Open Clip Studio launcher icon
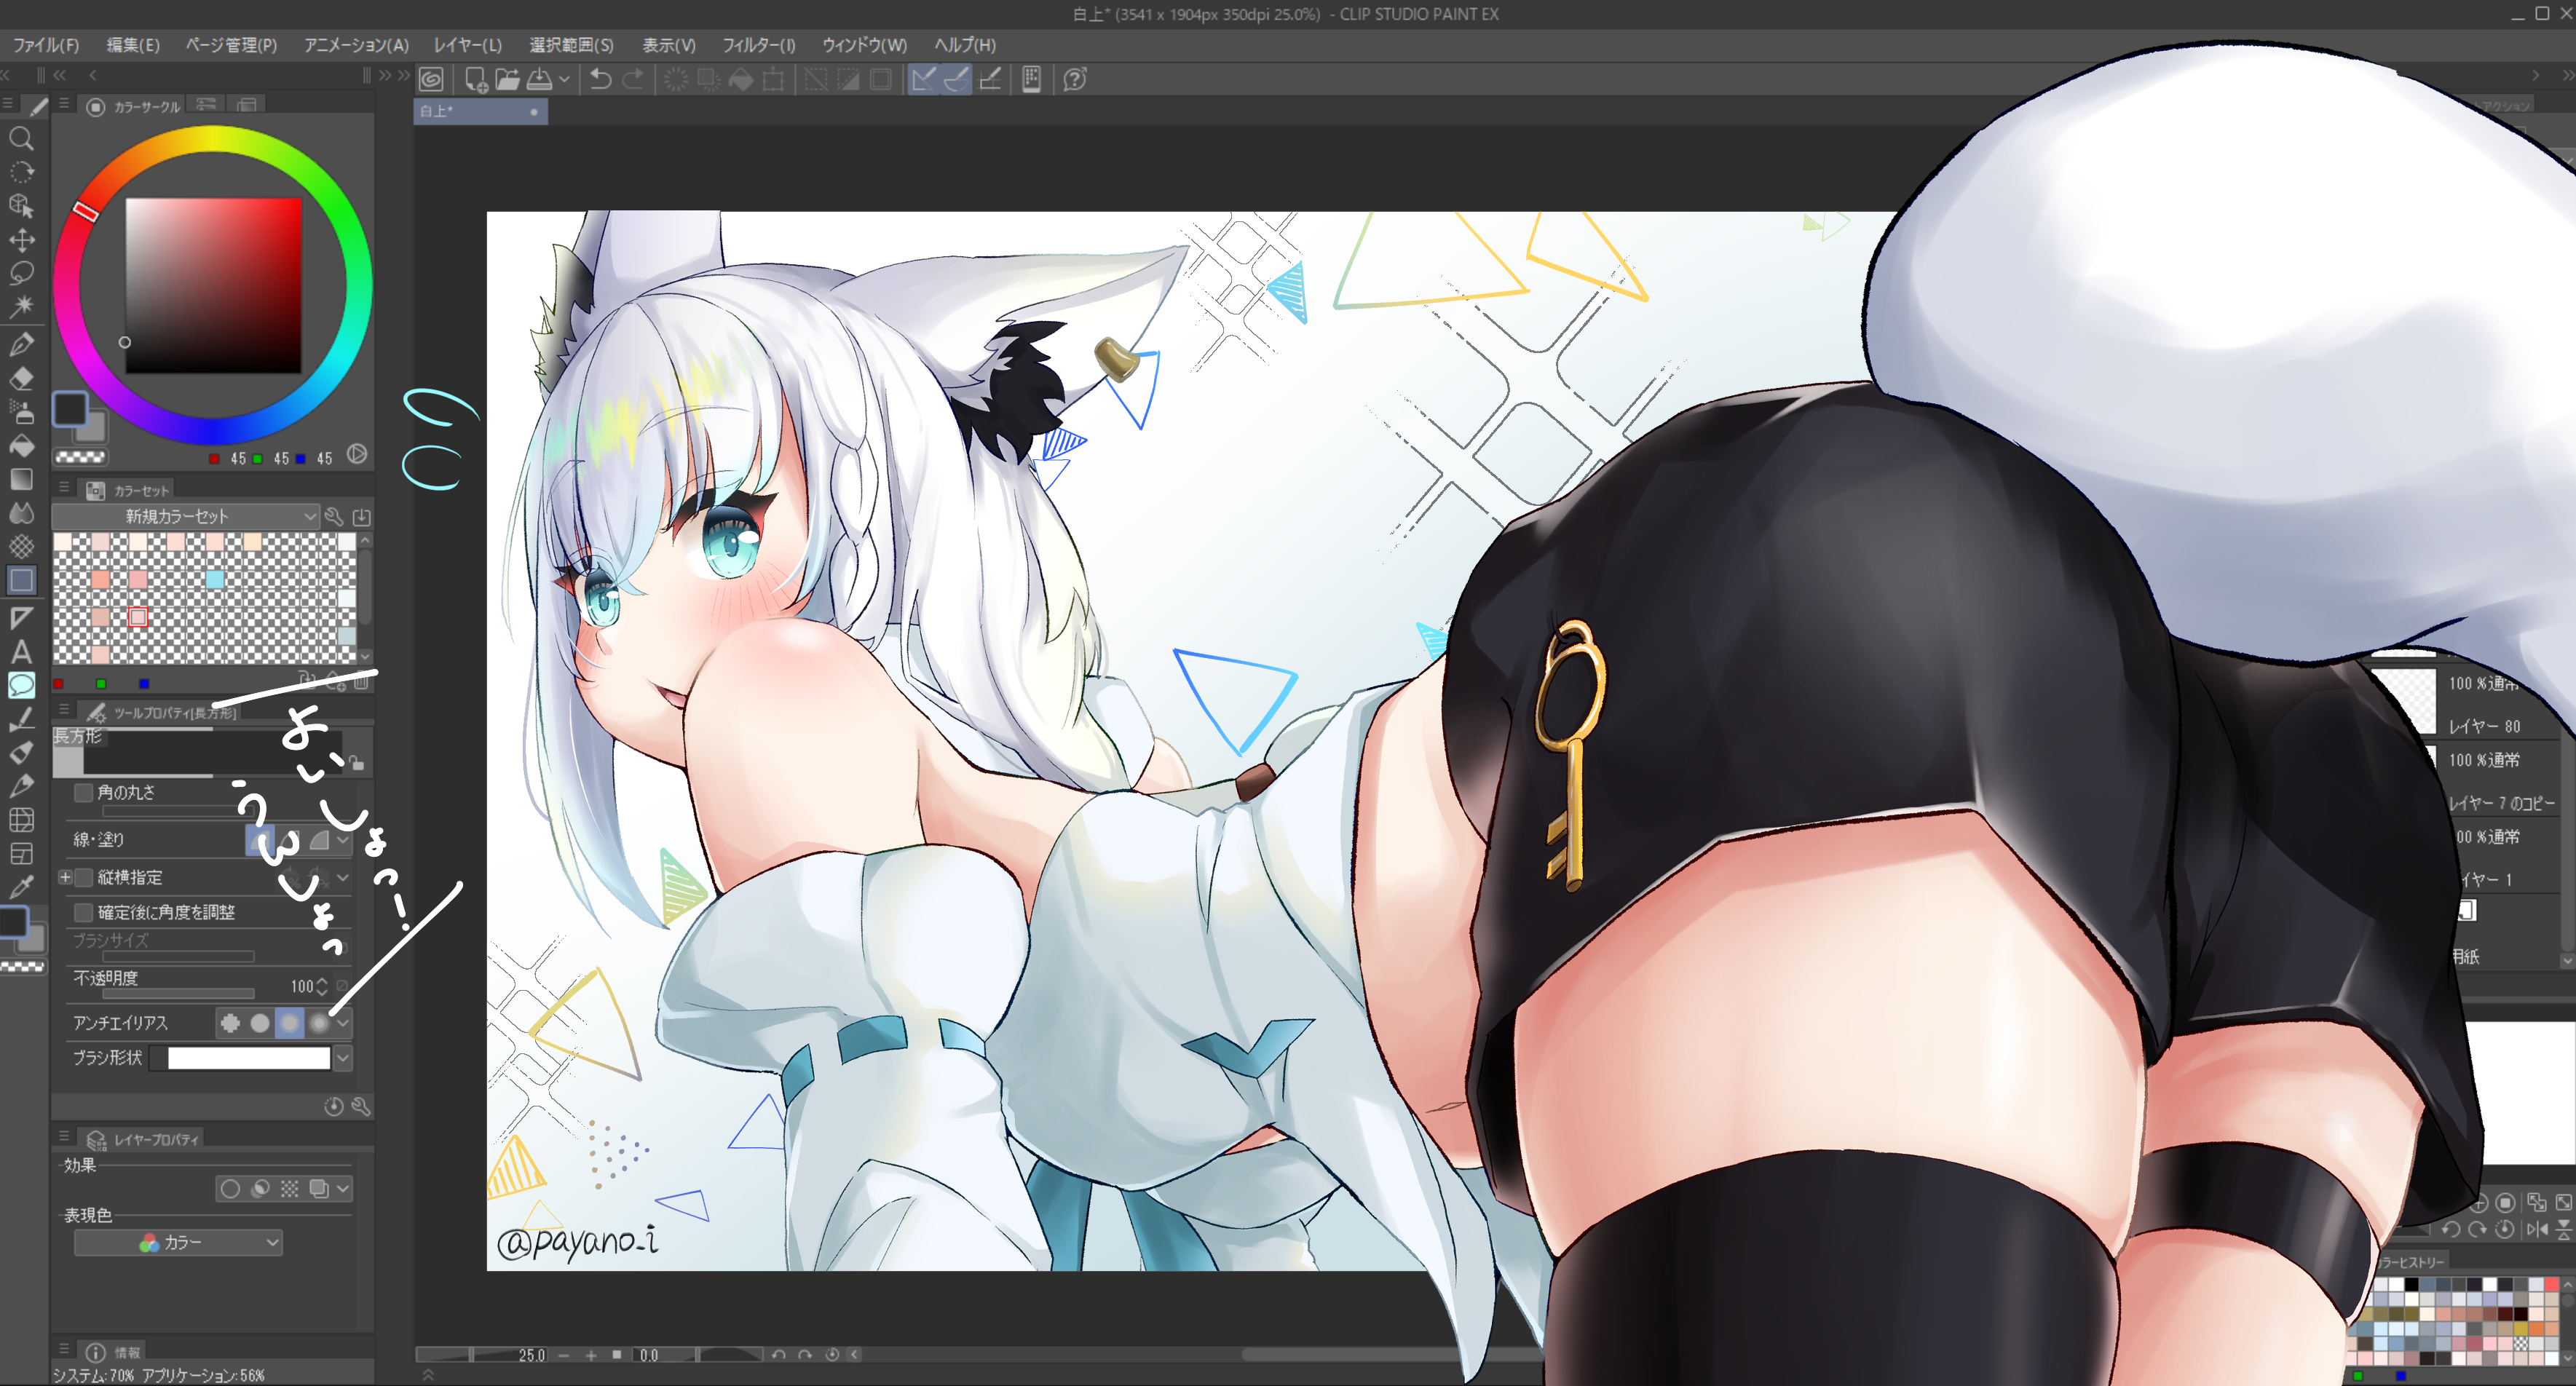Screen dimensions: 2576x1386 pos(431,79)
